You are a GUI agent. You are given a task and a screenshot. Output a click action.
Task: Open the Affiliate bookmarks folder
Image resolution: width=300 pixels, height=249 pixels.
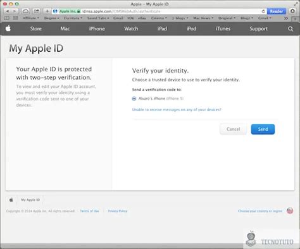pos(31,18)
